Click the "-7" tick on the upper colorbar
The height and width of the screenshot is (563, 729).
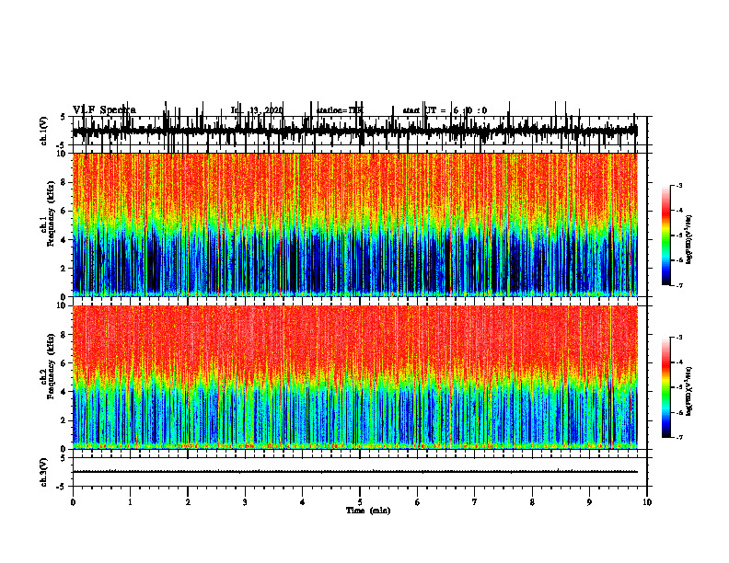point(679,285)
